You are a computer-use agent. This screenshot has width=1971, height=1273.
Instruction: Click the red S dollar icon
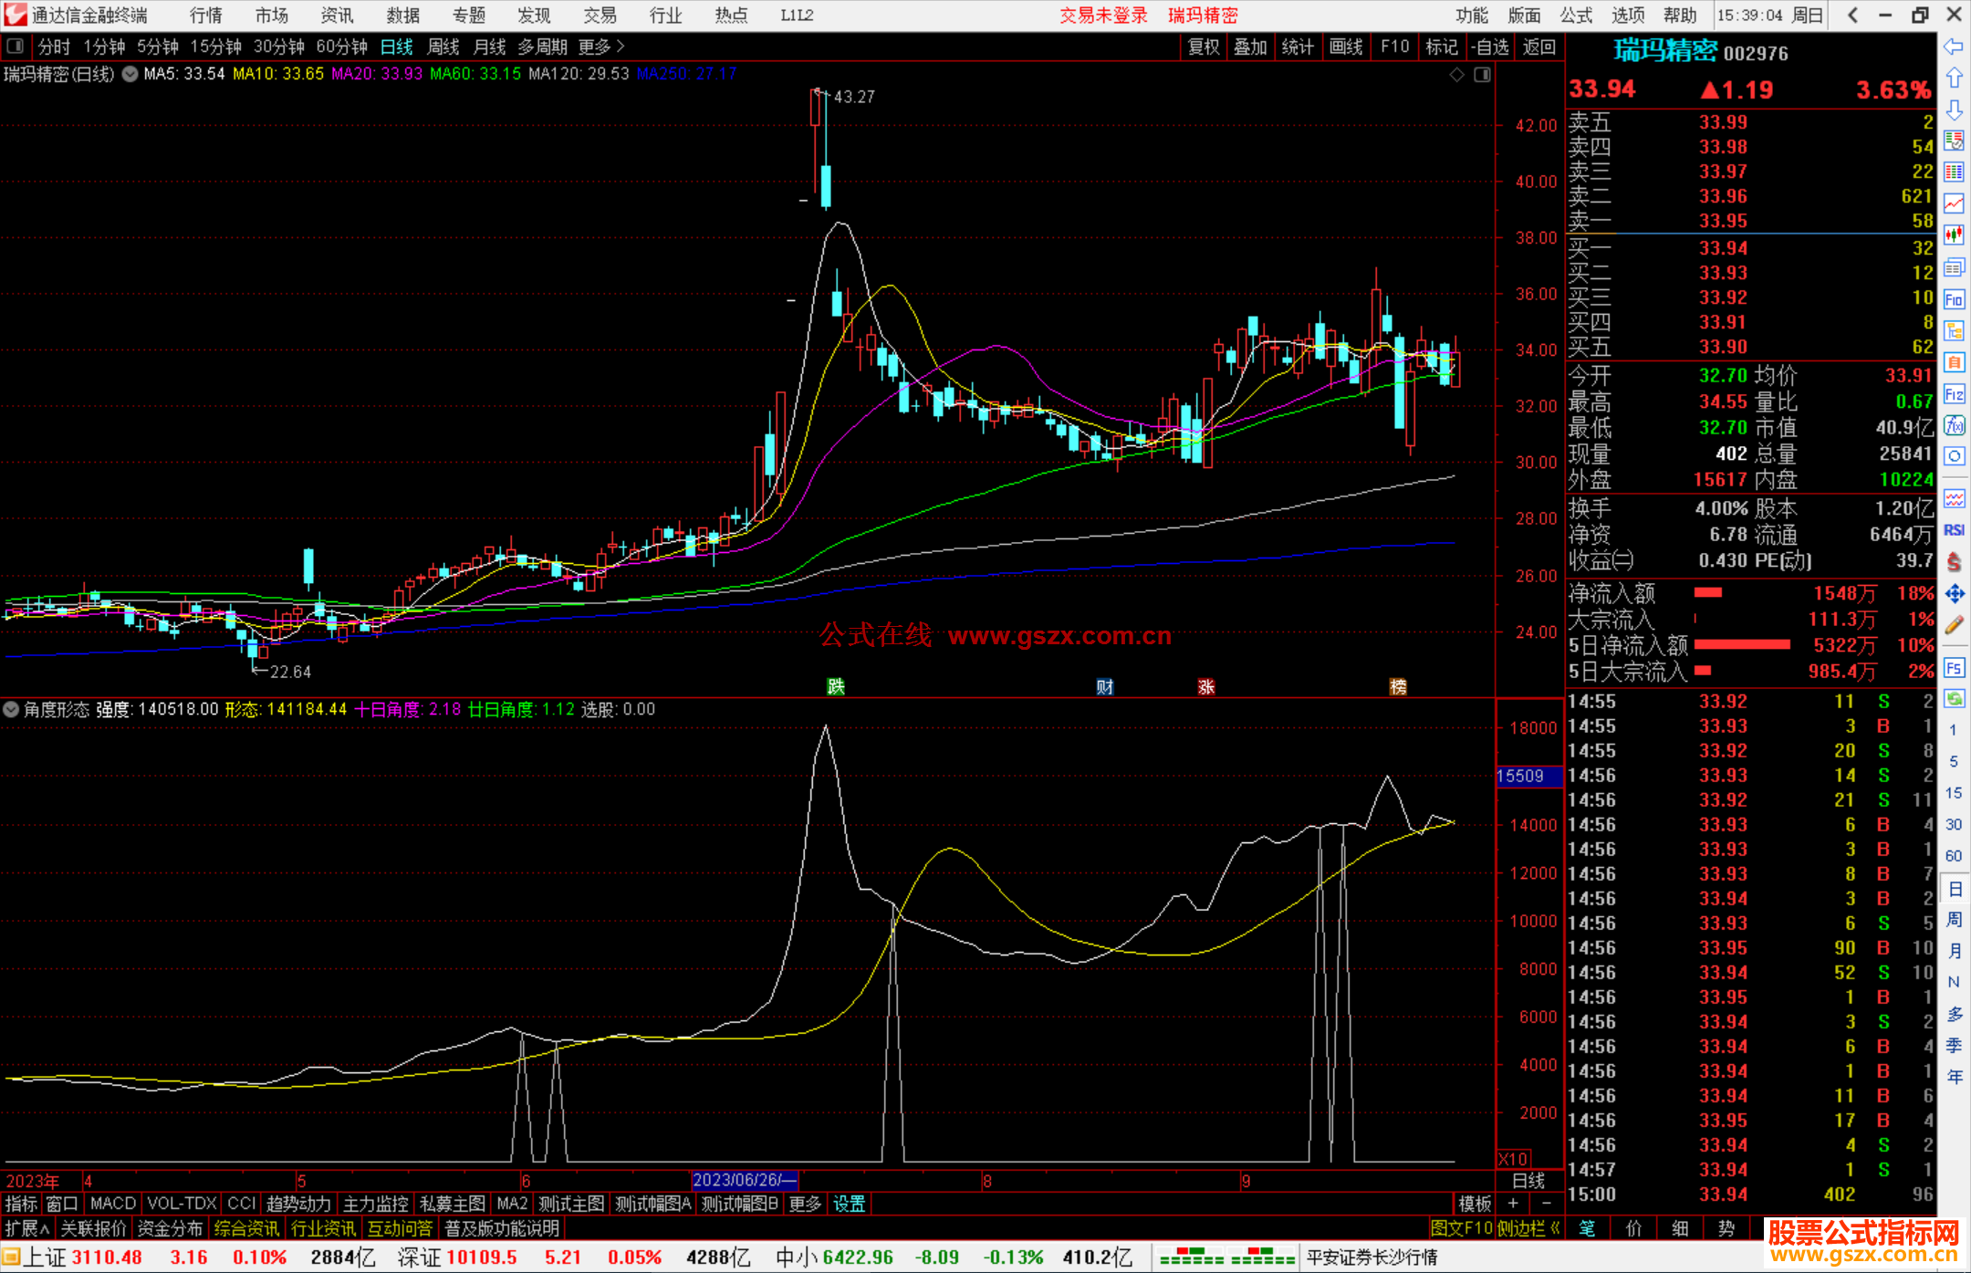tap(1954, 562)
